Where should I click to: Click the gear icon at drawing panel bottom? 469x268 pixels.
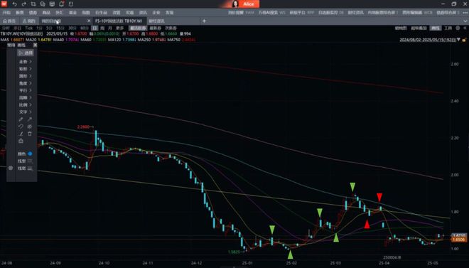(11, 168)
